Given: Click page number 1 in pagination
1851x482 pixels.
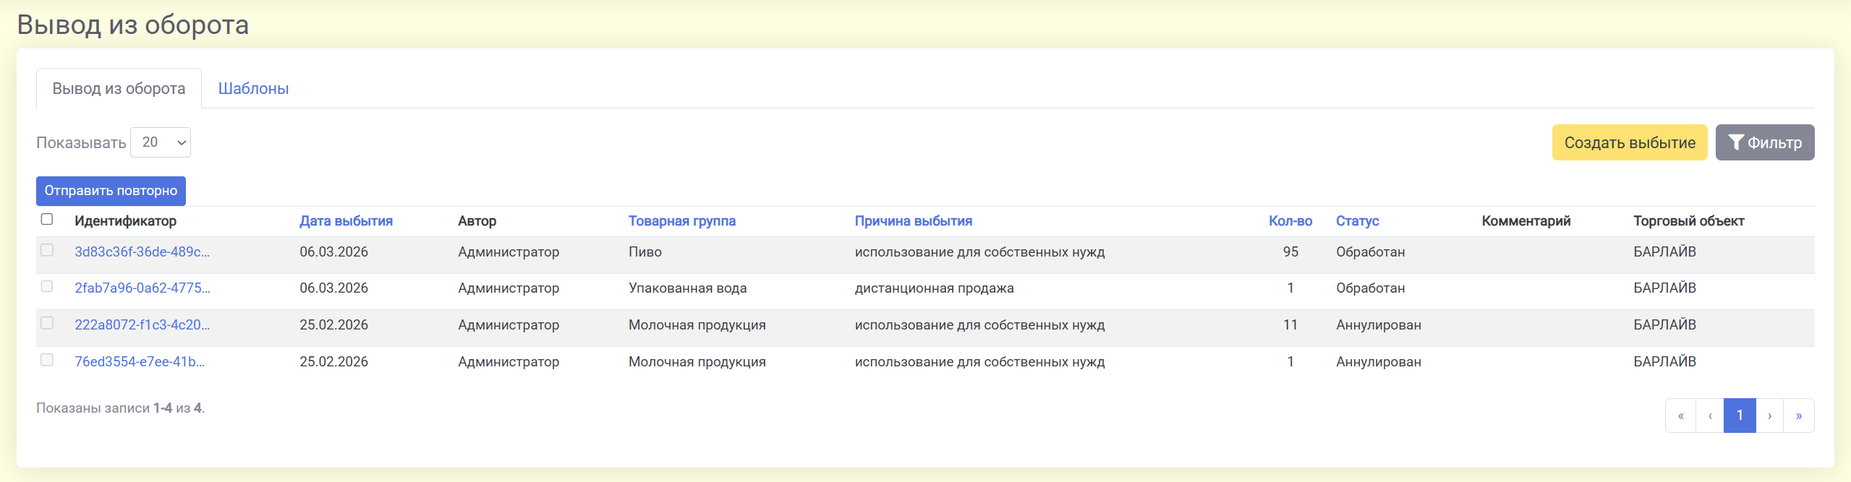Looking at the screenshot, I should tap(1740, 416).
